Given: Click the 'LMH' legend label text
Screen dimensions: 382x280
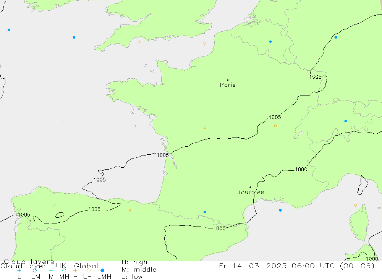Looking at the screenshot, I should [x=104, y=277].
